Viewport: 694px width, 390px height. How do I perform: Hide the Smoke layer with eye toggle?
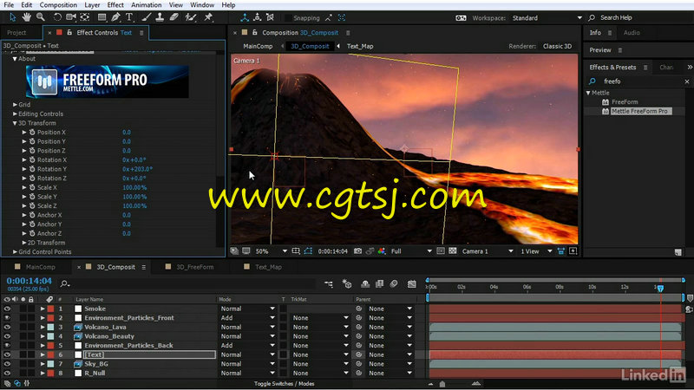pos(7,309)
